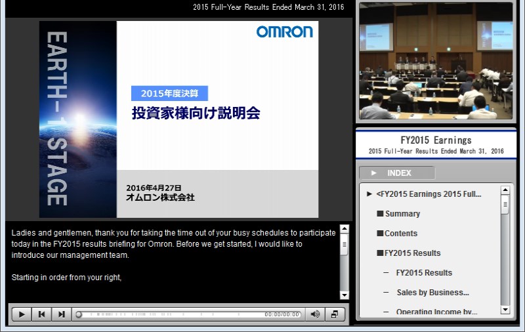Image resolution: width=525 pixels, height=332 pixels.
Task: Go to the Summary chapter
Action: coord(398,213)
